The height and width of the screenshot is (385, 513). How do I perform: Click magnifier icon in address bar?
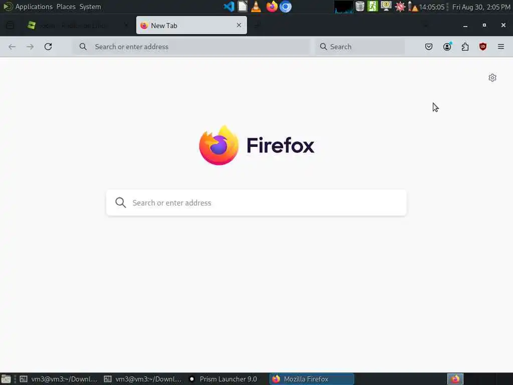pos(83,47)
